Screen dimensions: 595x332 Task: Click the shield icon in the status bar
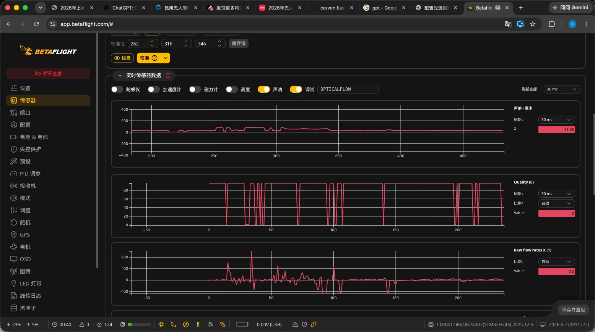pyautogui.click(x=304, y=324)
